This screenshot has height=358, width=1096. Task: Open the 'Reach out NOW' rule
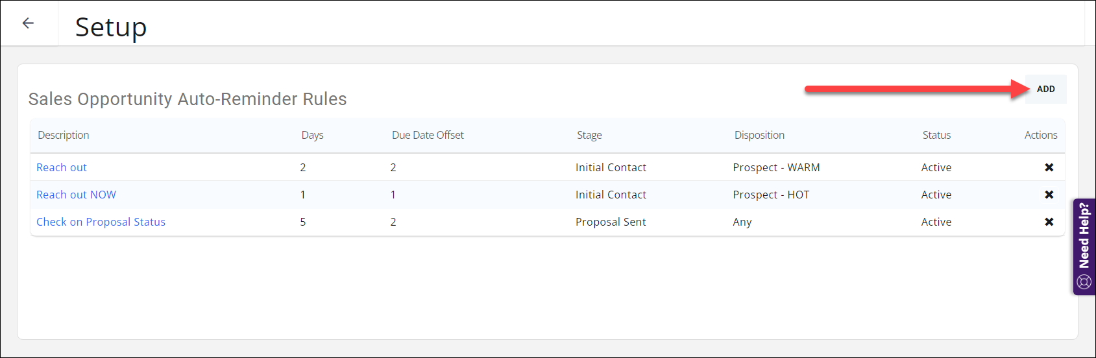(76, 195)
